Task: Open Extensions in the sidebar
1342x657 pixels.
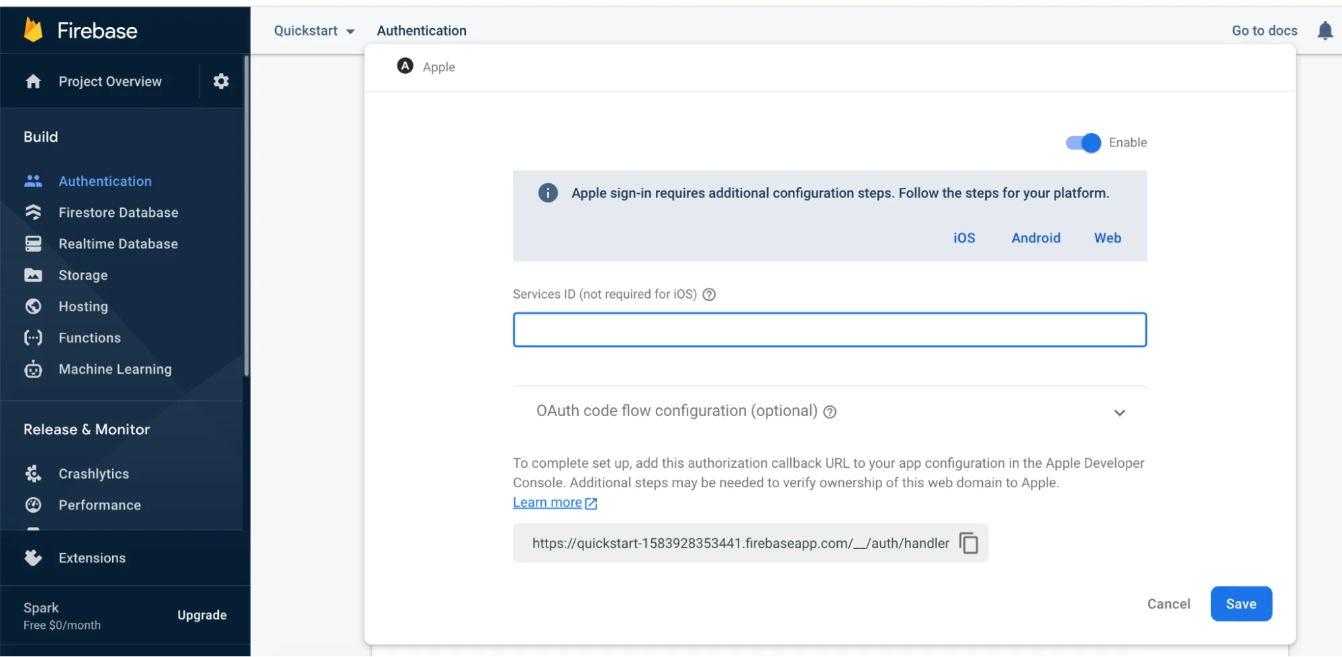Action: [x=92, y=558]
